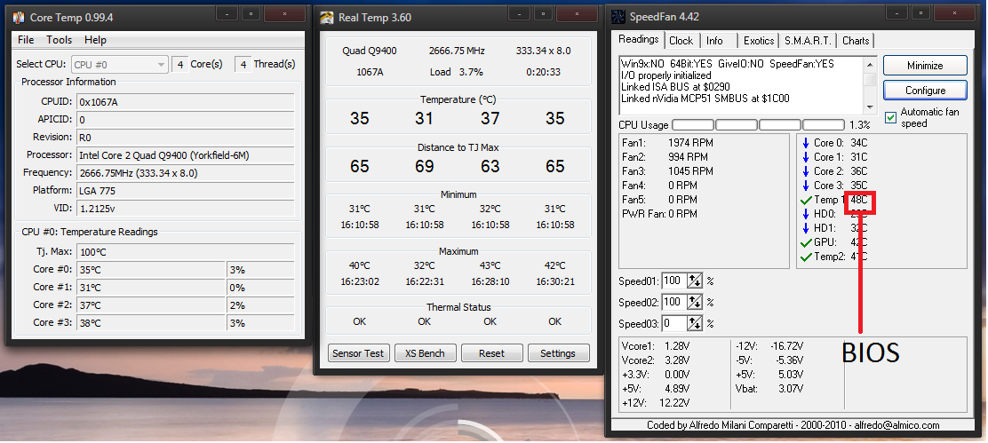Click the Vbat 3.07V reading

tap(792, 388)
